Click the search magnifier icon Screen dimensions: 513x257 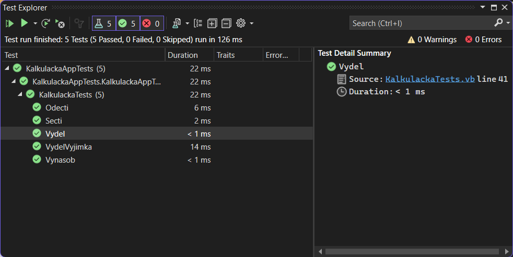[498, 22]
